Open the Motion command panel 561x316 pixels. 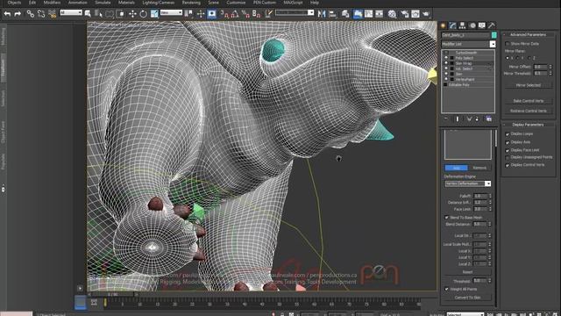(472, 25)
